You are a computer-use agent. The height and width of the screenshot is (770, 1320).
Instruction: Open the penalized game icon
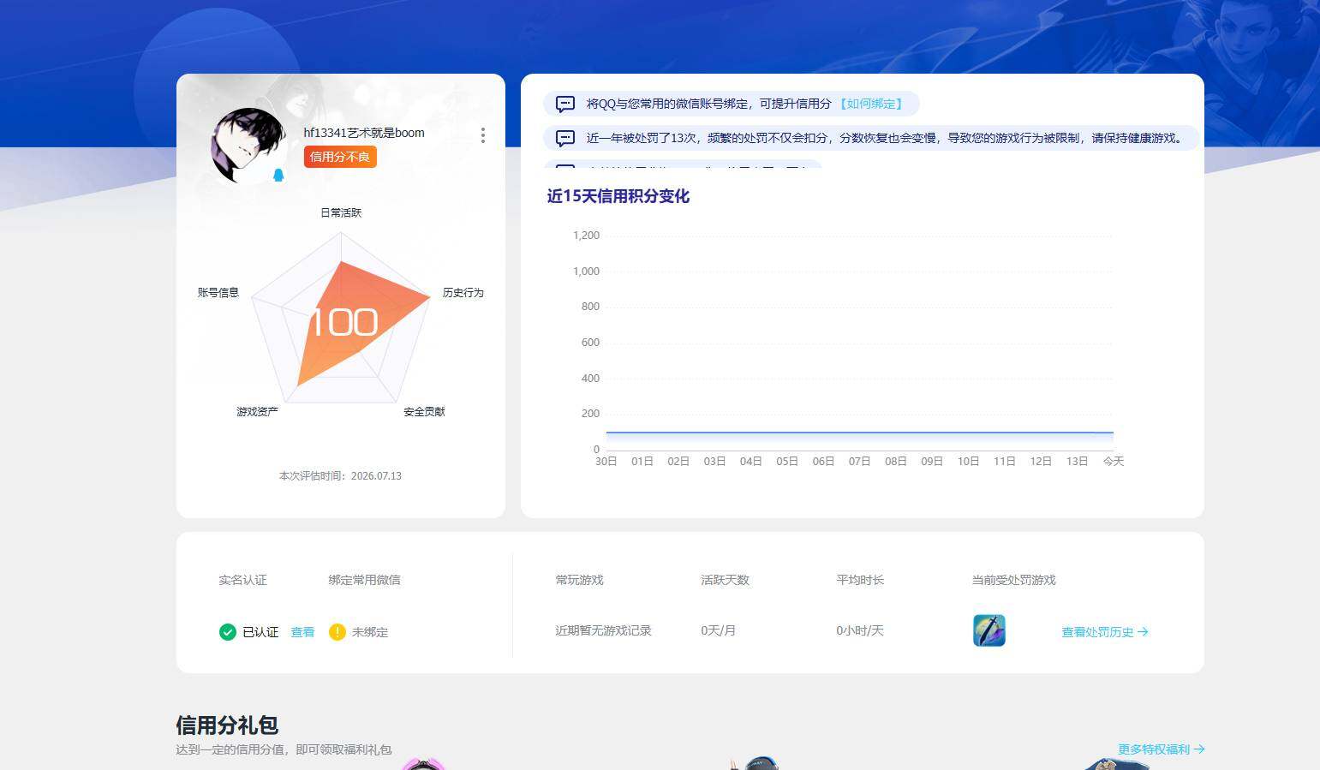989,630
